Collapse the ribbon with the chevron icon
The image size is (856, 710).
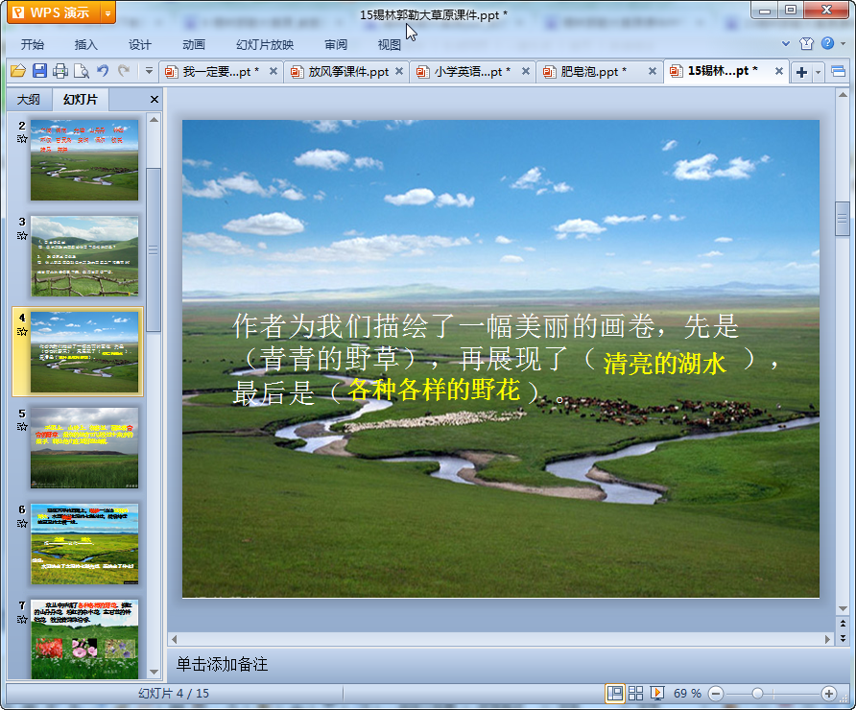[x=786, y=44]
